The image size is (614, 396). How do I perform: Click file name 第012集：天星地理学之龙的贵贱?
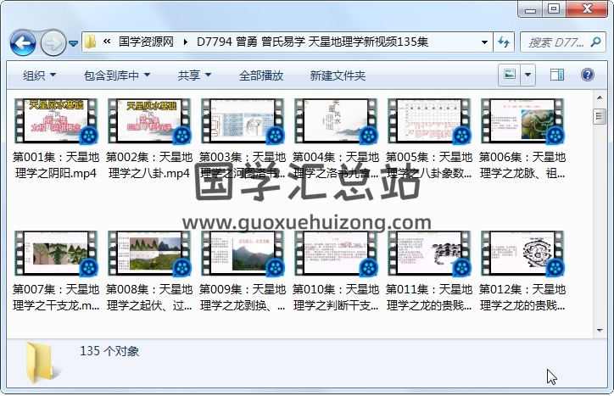click(522, 298)
